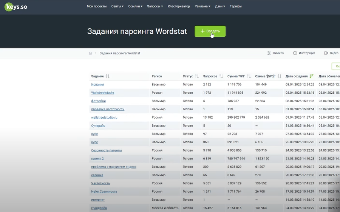Sort by Статус column arrows
This screenshot has width=340, height=212.
pos(197,76)
